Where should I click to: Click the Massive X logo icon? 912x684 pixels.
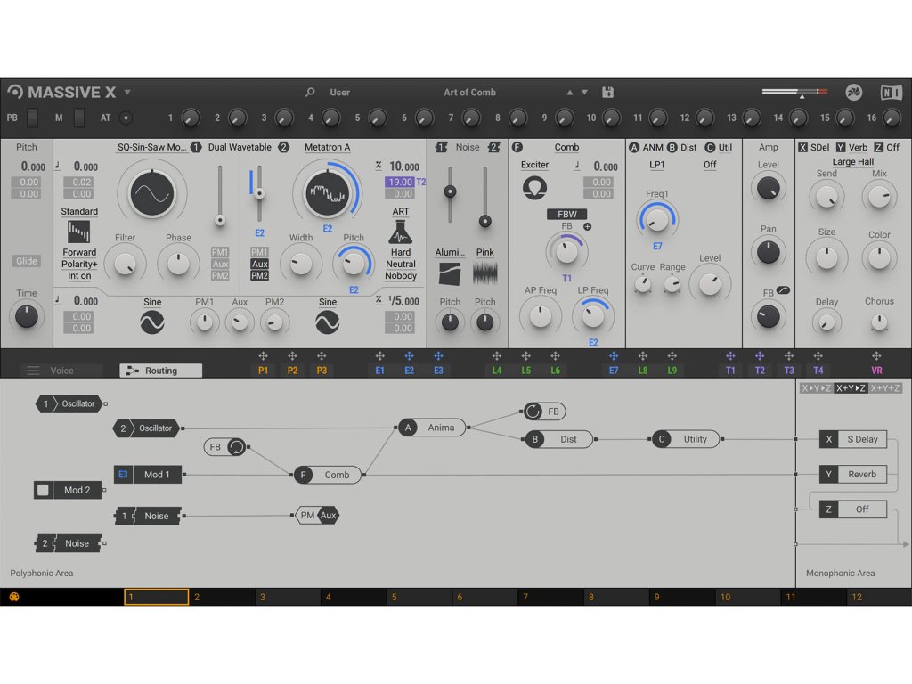coord(15,92)
